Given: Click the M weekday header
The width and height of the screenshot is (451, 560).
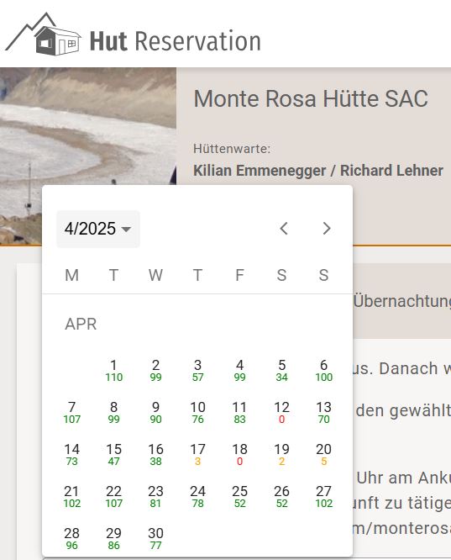Looking at the screenshot, I should pos(71,275).
